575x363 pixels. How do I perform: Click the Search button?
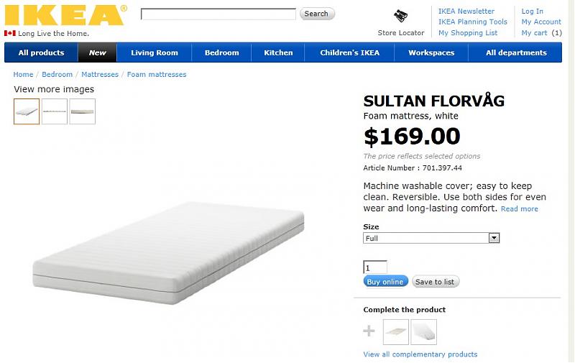coord(316,14)
